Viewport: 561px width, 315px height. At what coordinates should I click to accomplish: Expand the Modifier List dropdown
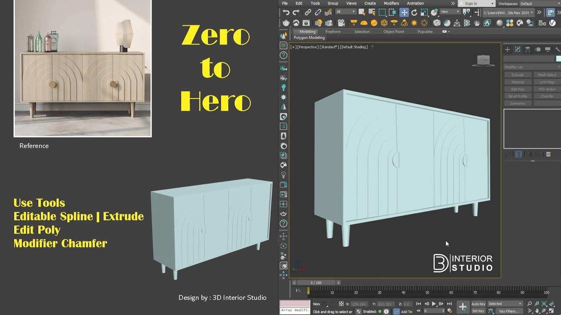click(x=532, y=67)
